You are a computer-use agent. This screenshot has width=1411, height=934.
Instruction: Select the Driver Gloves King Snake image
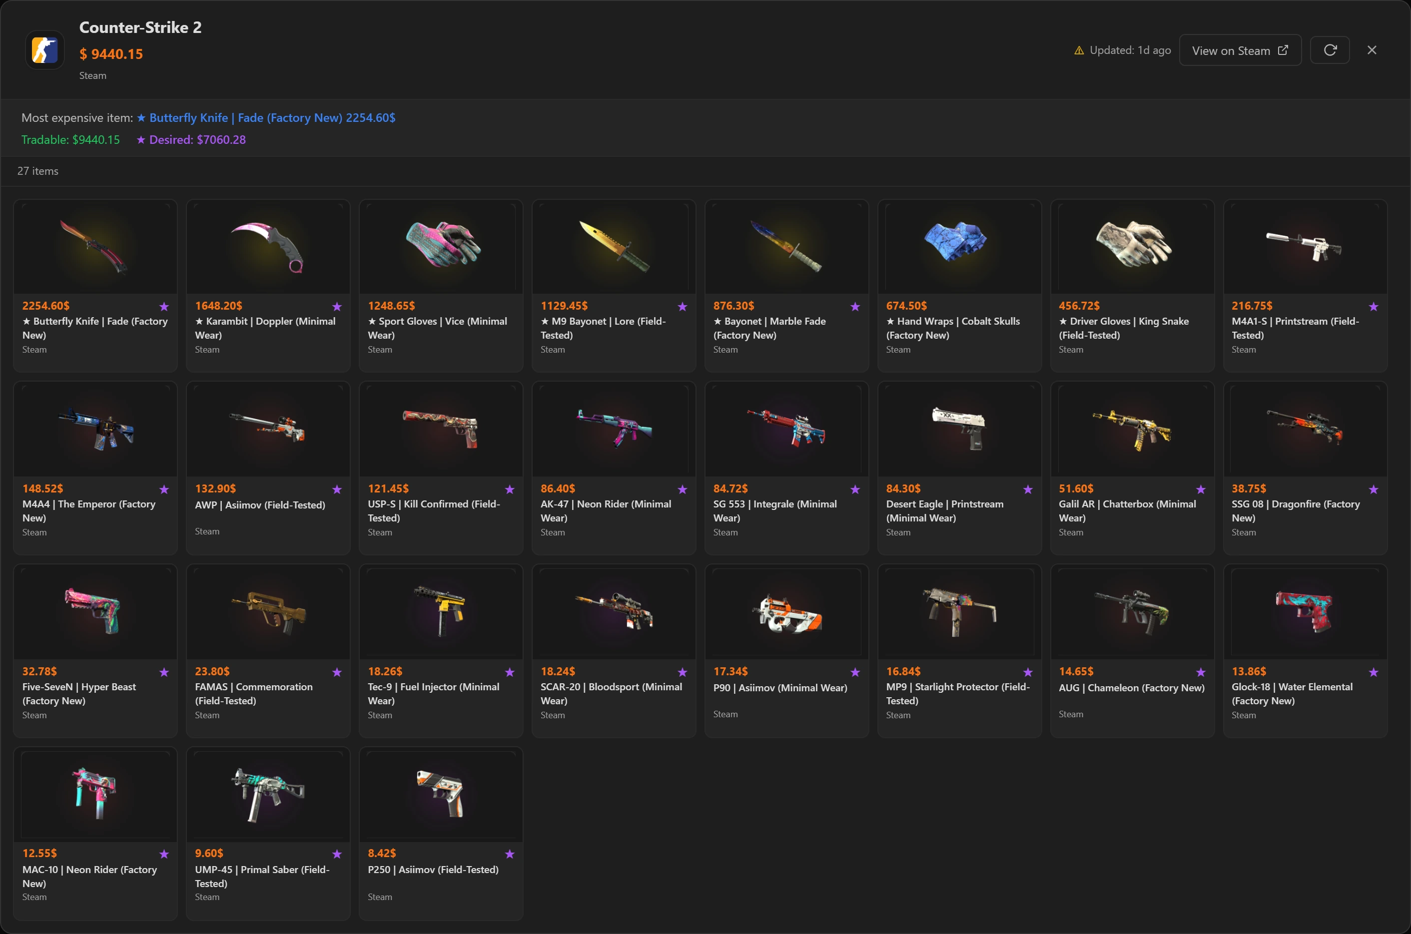[1132, 247]
